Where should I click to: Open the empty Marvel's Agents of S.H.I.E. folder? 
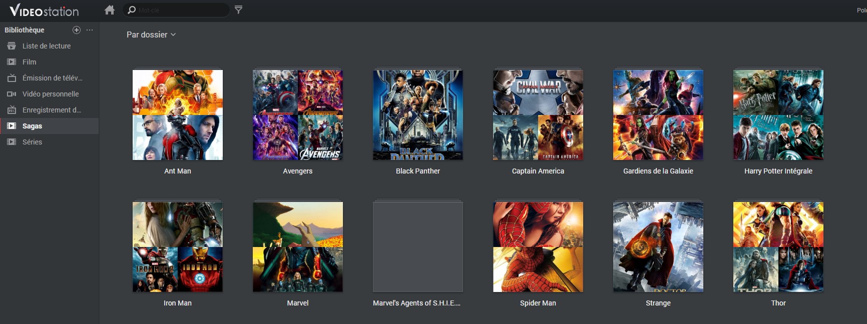click(x=418, y=247)
